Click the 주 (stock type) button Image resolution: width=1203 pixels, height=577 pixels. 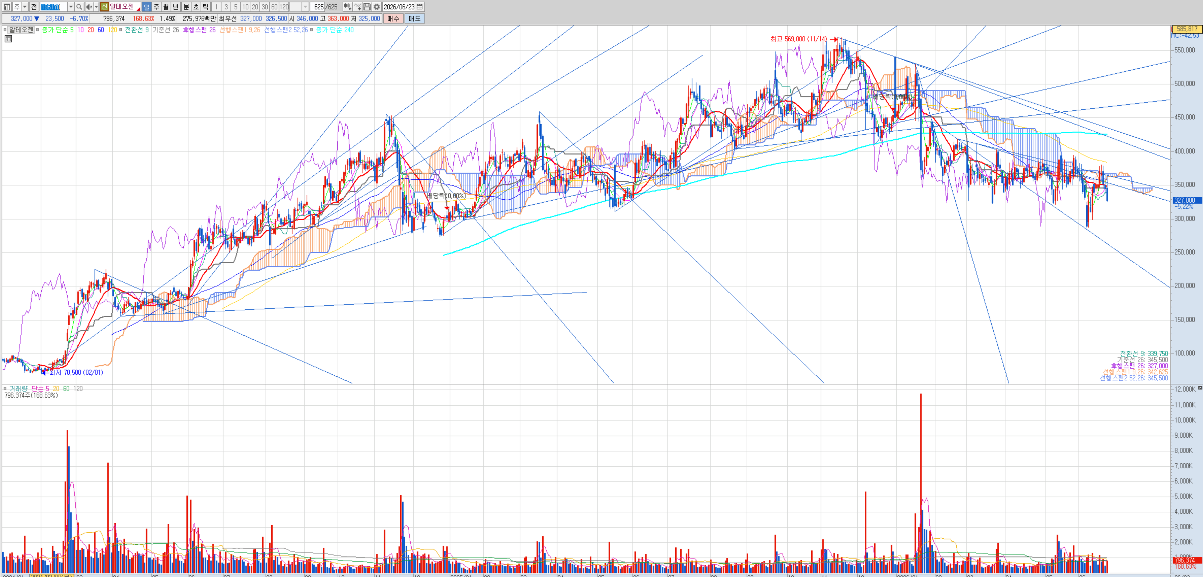click(x=16, y=6)
